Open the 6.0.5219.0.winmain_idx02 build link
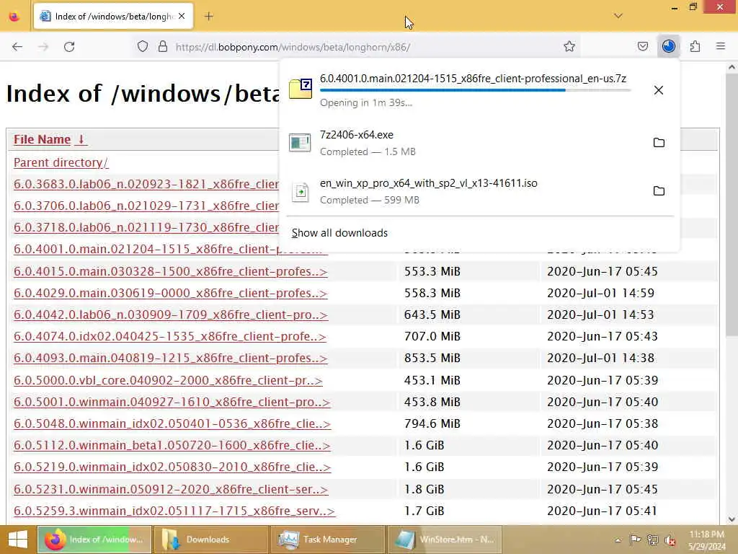The image size is (738, 554). 172,467
